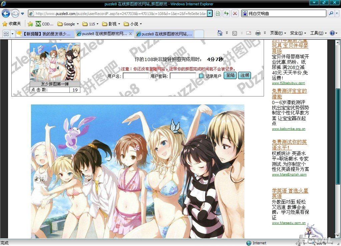Open the 小说 favorites folder

coord(132,24)
